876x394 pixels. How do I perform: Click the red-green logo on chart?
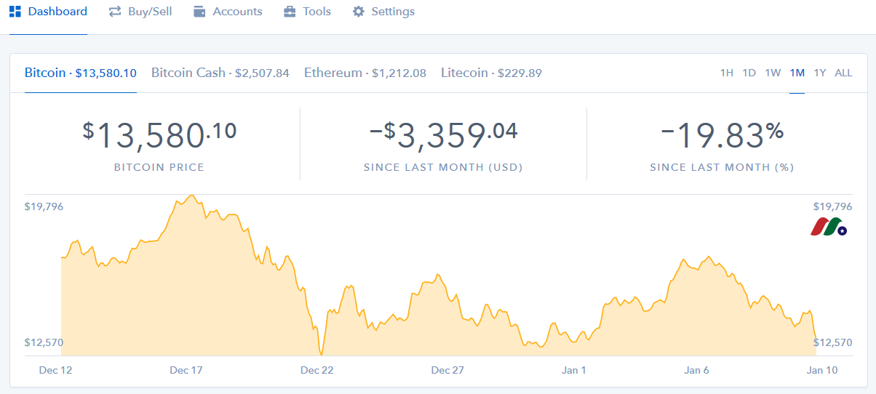[829, 227]
